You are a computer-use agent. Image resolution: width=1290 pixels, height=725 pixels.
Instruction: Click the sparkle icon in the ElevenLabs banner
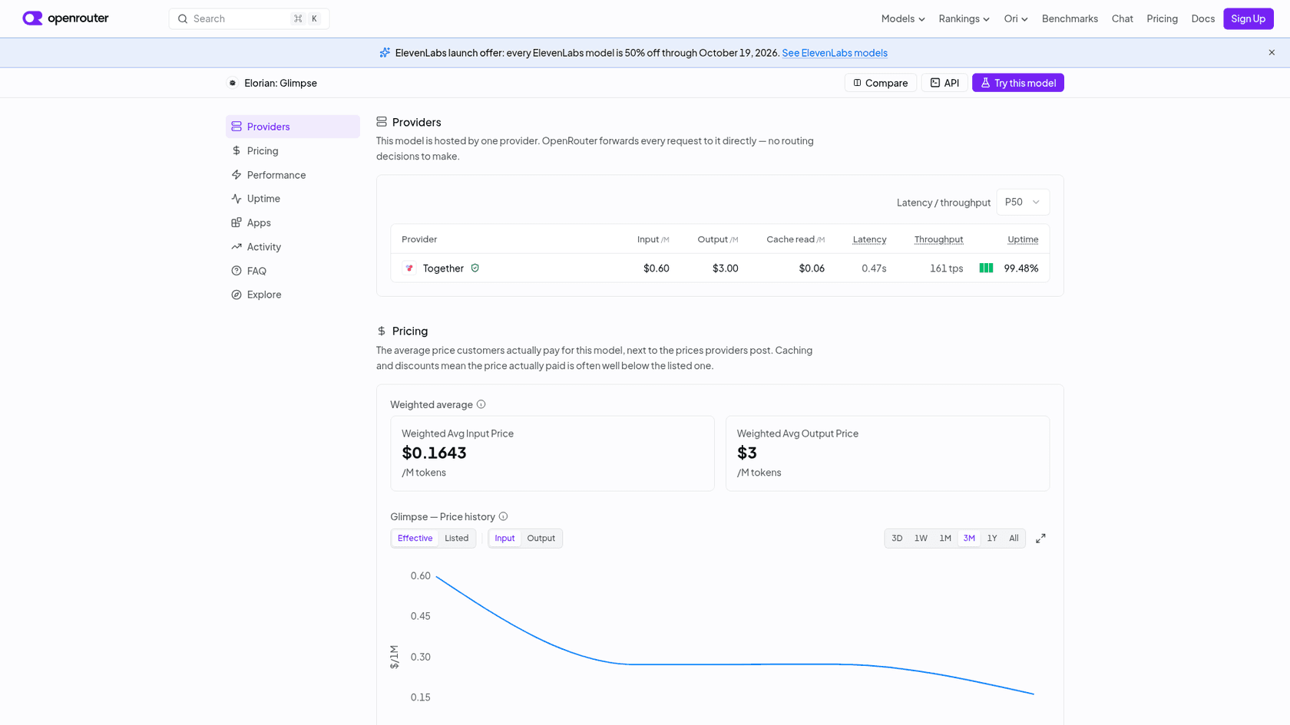click(385, 52)
